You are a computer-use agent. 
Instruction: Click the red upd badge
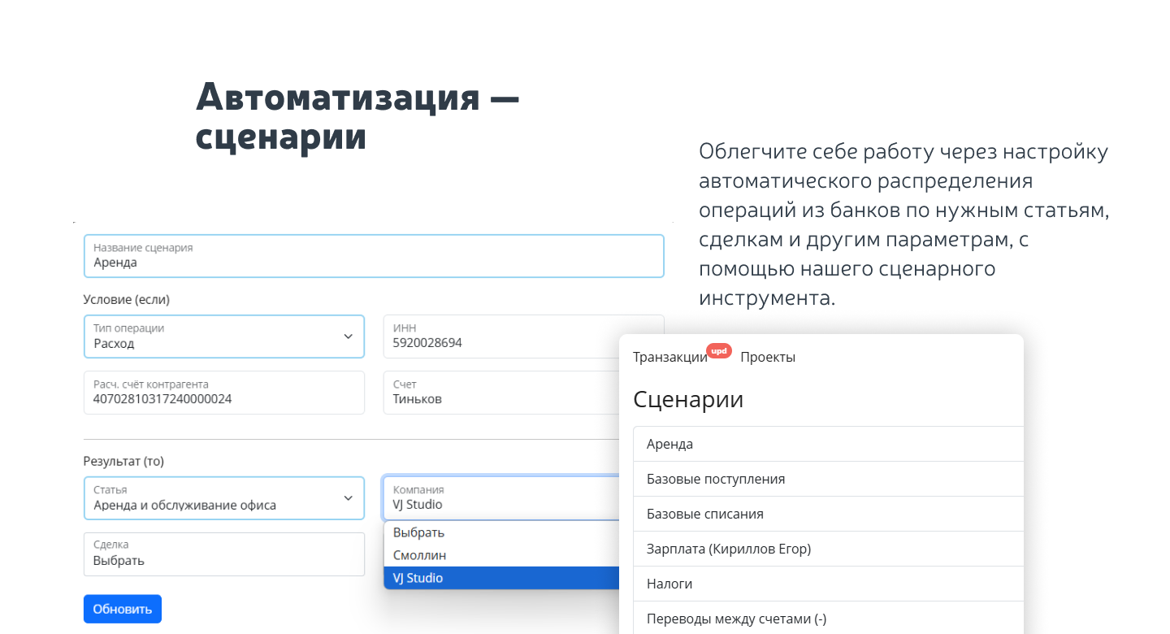(x=719, y=351)
